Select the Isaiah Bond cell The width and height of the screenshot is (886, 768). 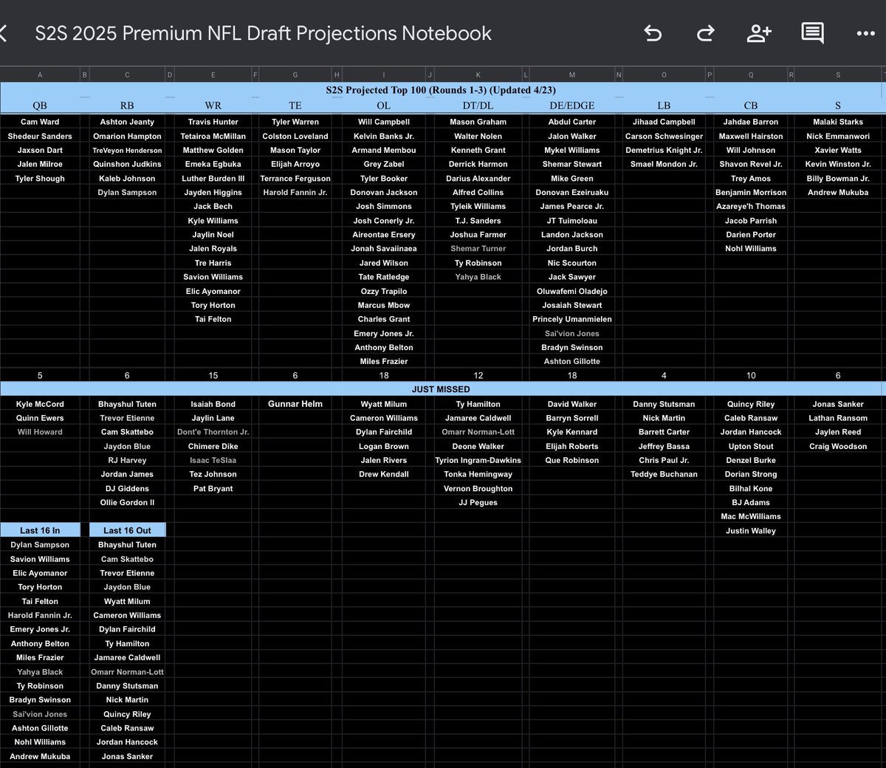[x=213, y=404]
